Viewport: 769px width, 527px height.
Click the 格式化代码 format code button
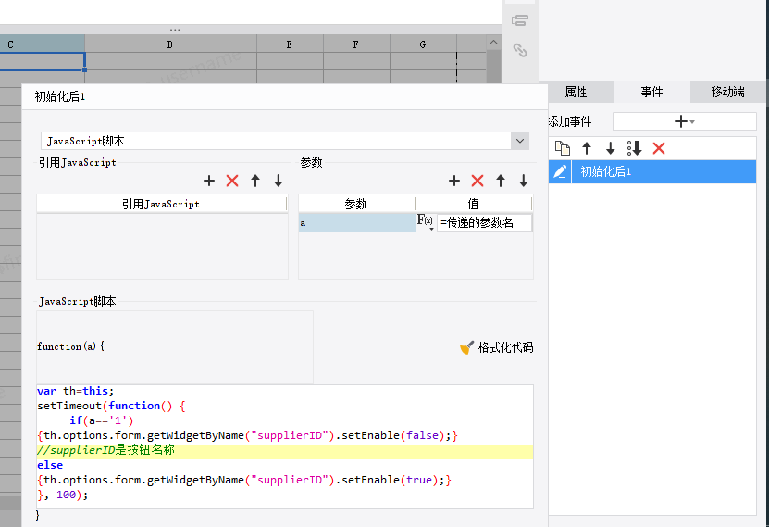[497, 347]
